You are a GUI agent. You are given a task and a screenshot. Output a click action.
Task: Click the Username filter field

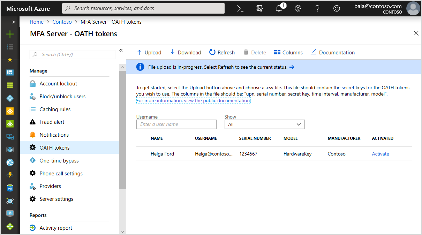pos(176,124)
